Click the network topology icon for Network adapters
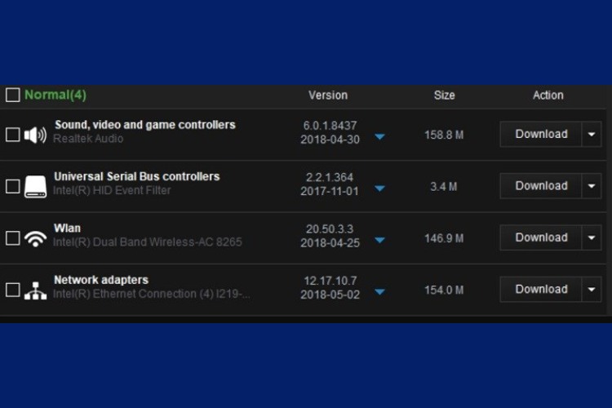This screenshot has width=612, height=408. pyautogui.click(x=35, y=290)
